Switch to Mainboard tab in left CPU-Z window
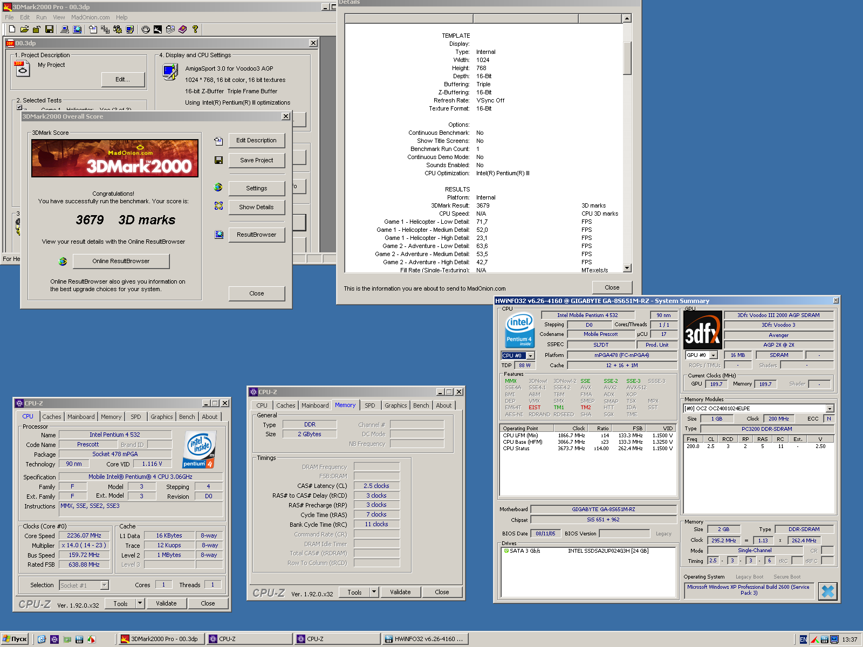Image resolution: width=863 pixels, height=647 pixels. (81, 417)
